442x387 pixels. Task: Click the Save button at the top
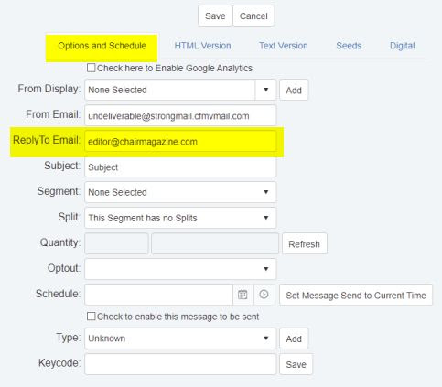(215, 16)
